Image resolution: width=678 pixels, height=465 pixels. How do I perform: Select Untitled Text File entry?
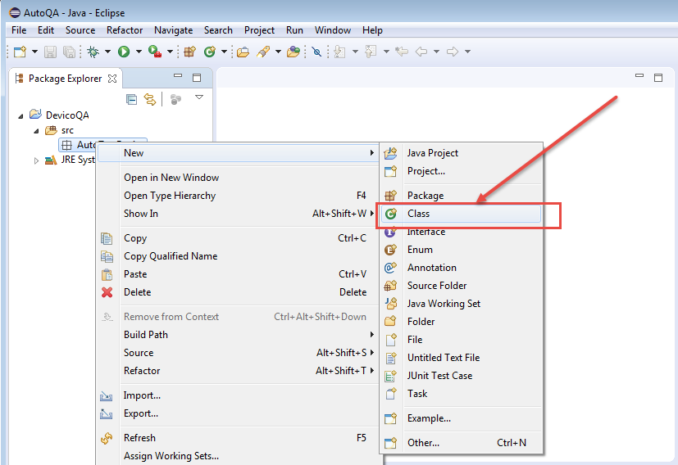(461, 358)
